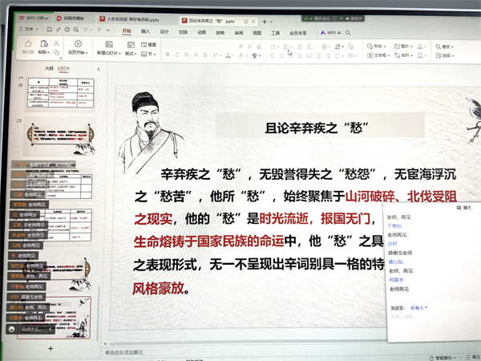Click the search magnifier beside WPS AI
Viewport: 481px width, 361px height.
[x=348, y=33]
